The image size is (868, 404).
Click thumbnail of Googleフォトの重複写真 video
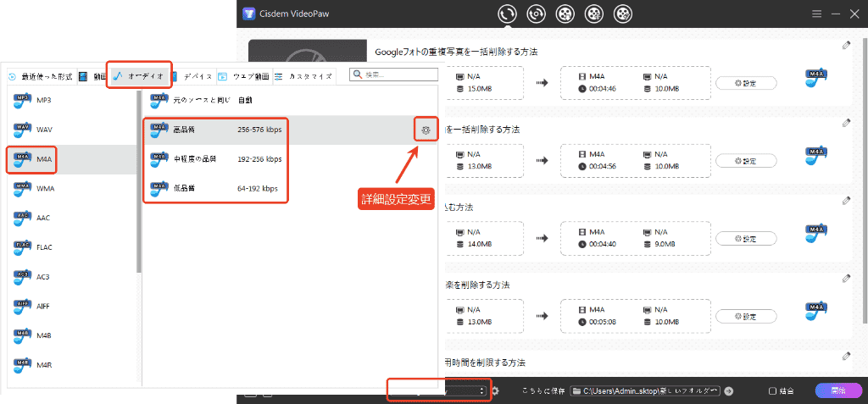point(307,51)
